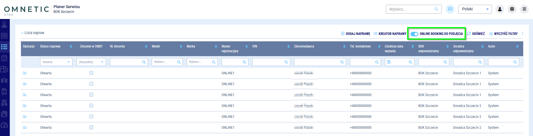The height and width of the screenshot is (136, 533).
Task: Open the car sidebar icon
Action: pyautogui.click(x=4, y=80)
